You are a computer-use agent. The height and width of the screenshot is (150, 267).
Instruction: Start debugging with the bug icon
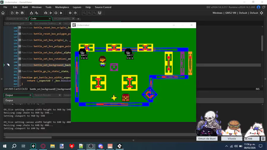[46, 13]
